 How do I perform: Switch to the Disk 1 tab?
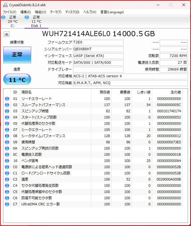(36, 21)
